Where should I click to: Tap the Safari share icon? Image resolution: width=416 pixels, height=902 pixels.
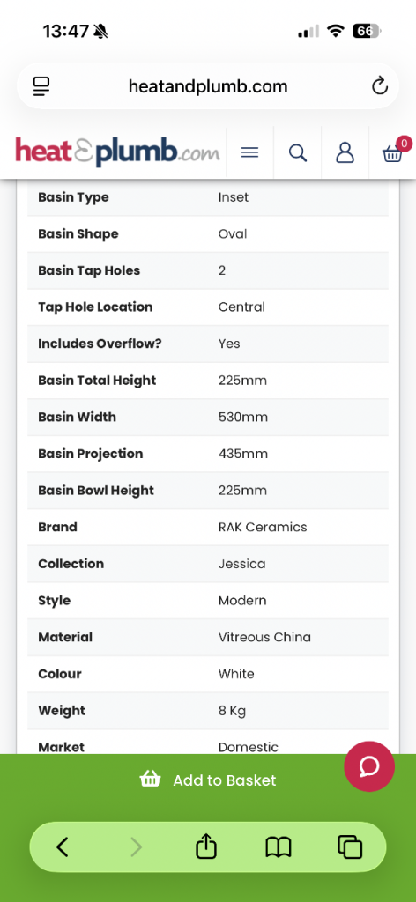coord(206,847)
